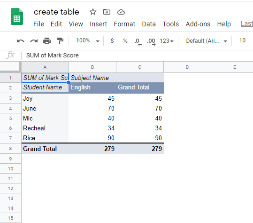
Task: Select the Paint format tool
Action: [x=61, y=41]
